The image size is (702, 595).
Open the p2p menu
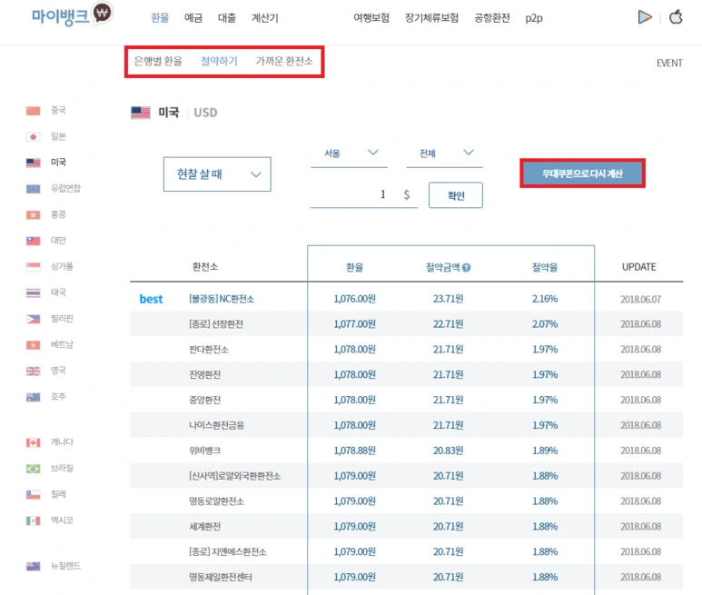point(534,18)
